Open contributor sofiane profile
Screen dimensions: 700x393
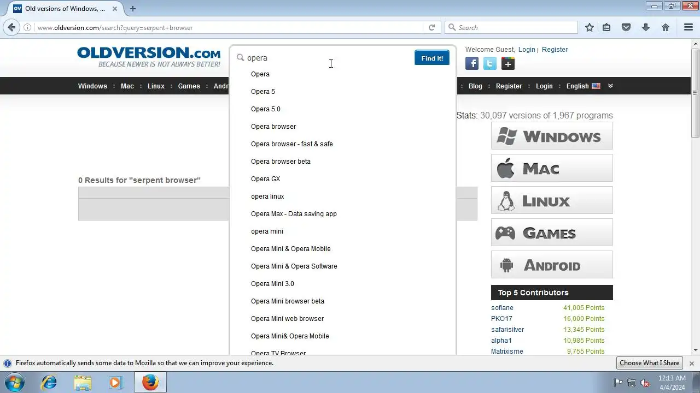pyautogui.click(x=502, y=308)
